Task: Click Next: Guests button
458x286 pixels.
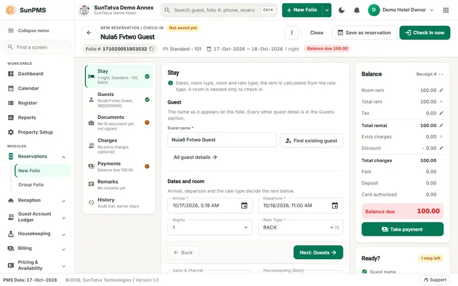Action: pos(318,252)
